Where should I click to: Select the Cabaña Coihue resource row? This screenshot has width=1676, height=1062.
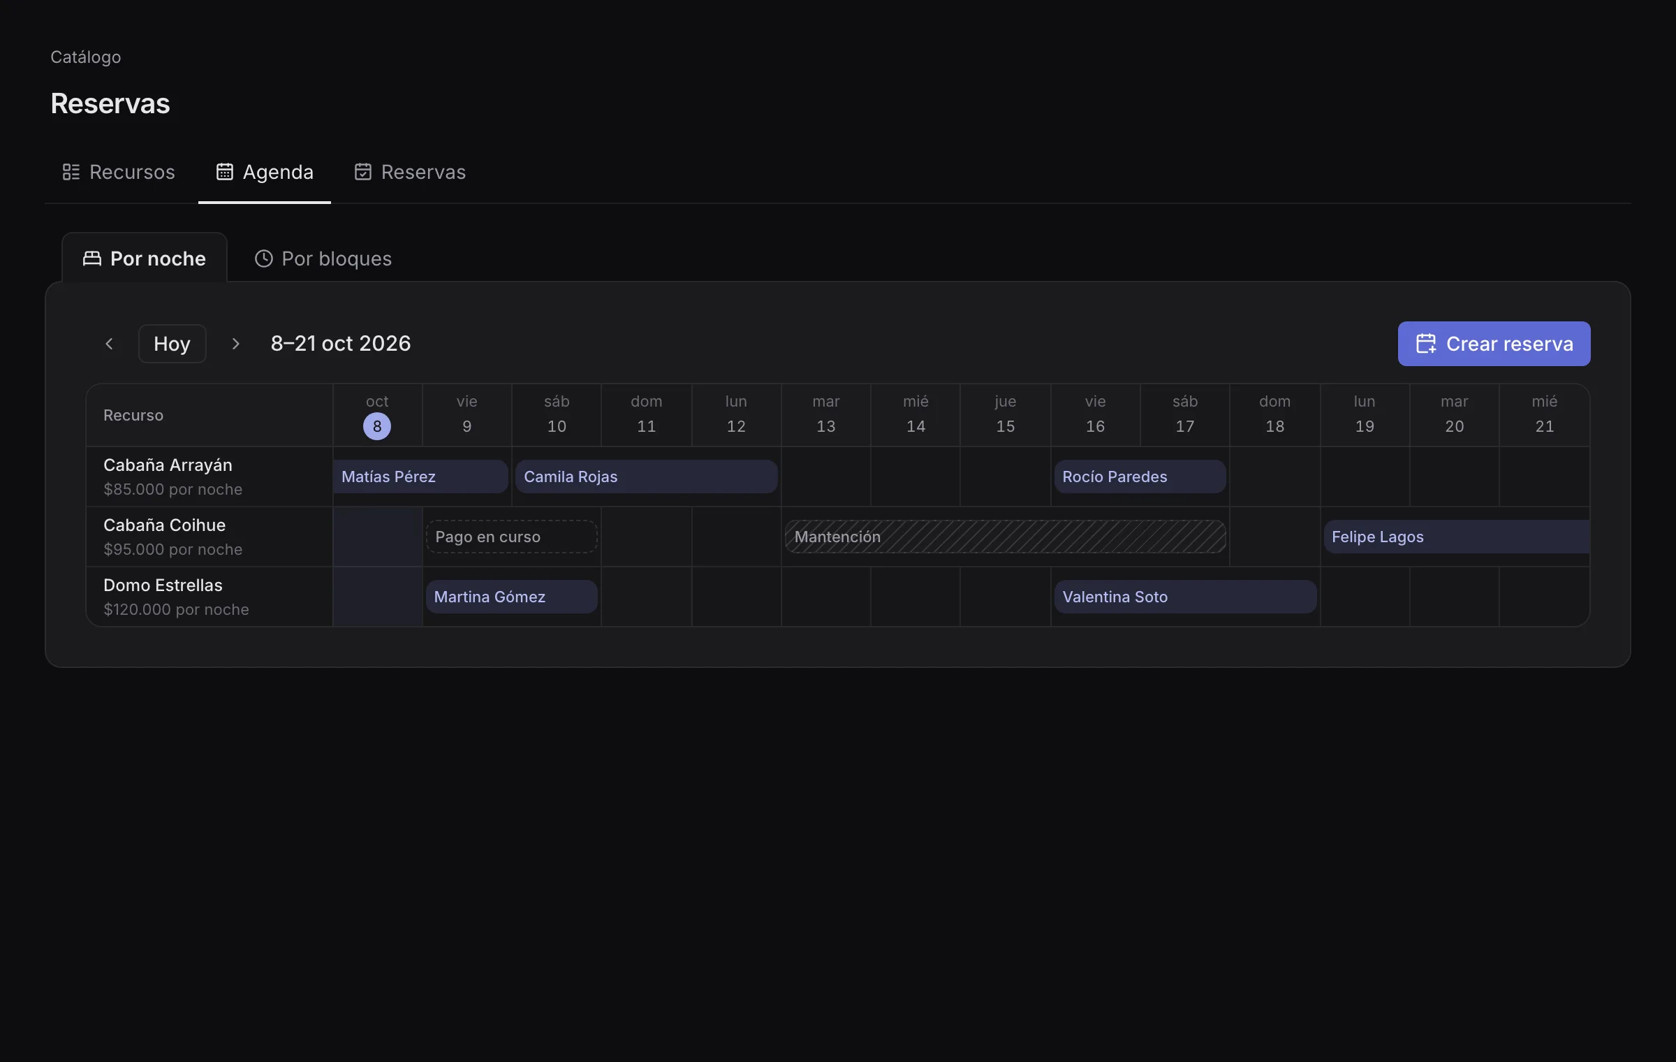[209, 537]
